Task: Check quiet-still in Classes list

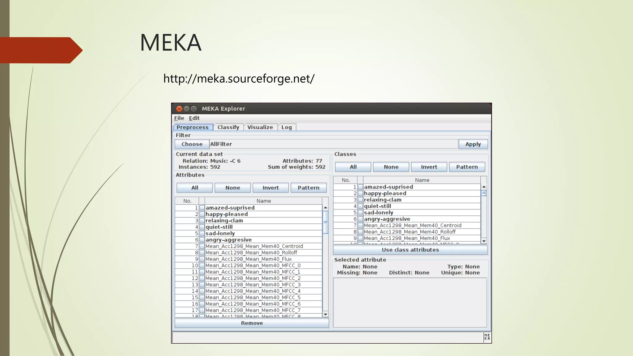Action: coord(360,206)
